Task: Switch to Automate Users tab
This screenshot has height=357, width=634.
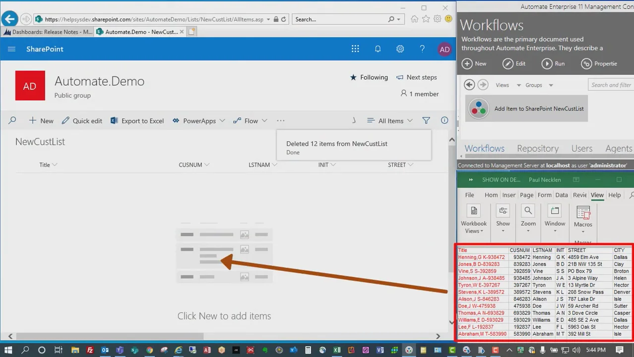Action: coord(581,148)
